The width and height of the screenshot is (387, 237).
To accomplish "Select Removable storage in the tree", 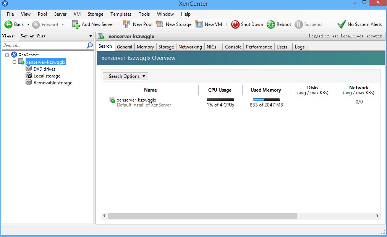I will click(x=53, y=82).
